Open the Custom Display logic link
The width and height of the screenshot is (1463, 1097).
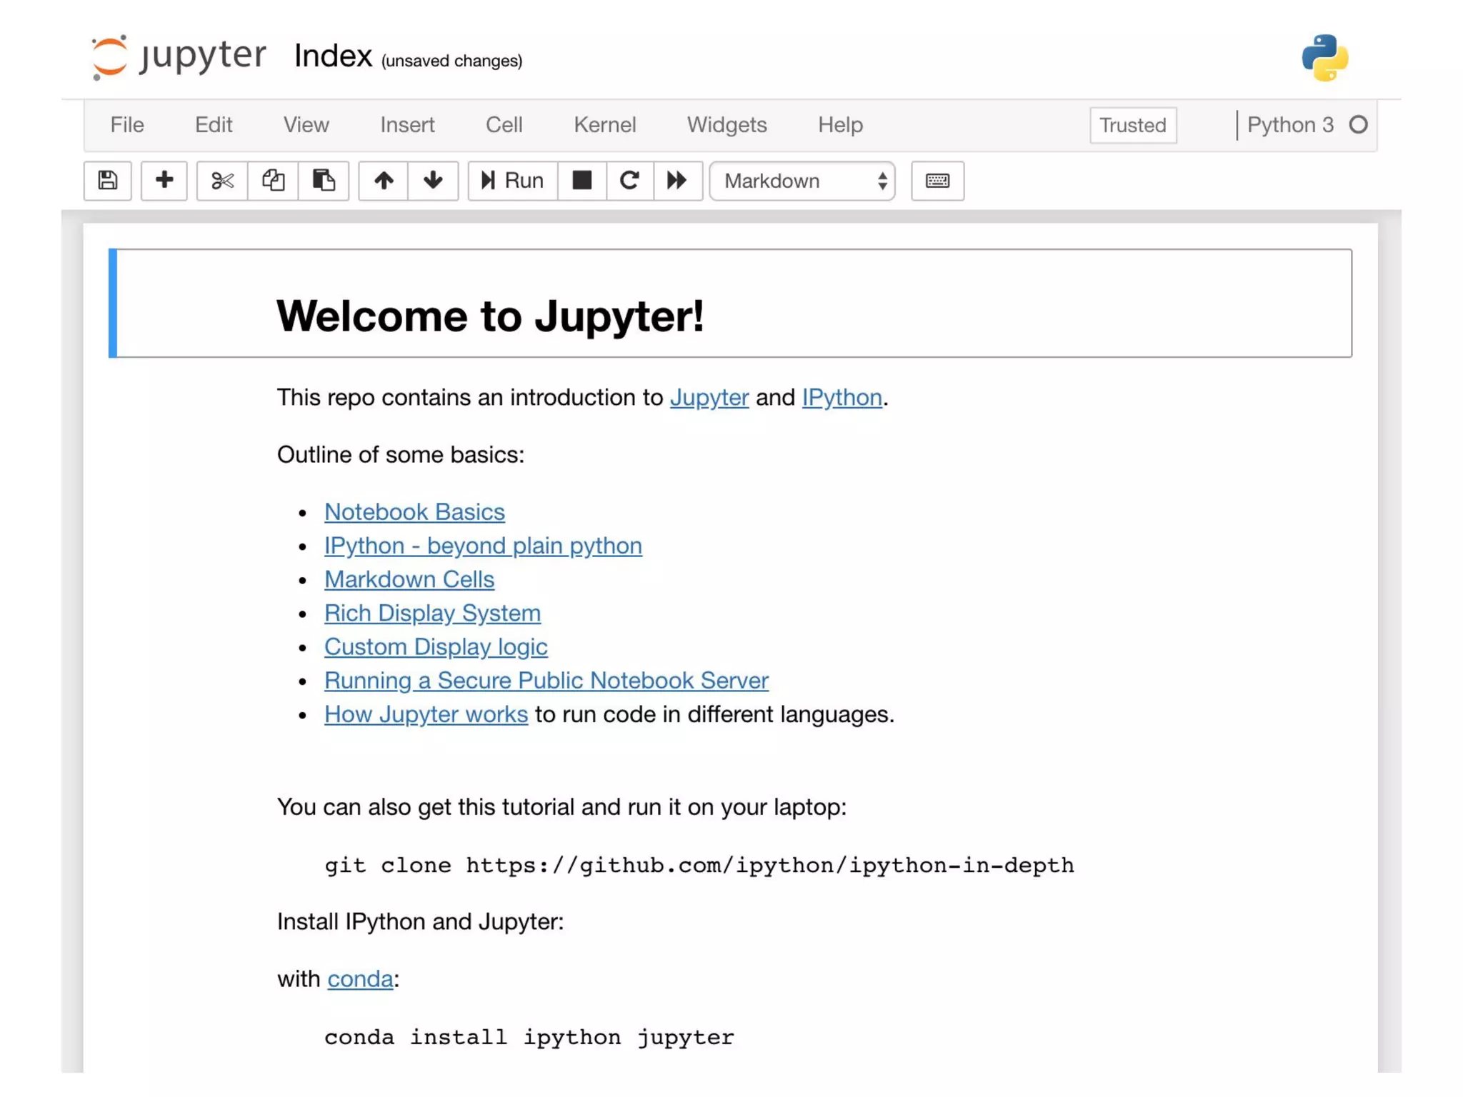(436, 646)
